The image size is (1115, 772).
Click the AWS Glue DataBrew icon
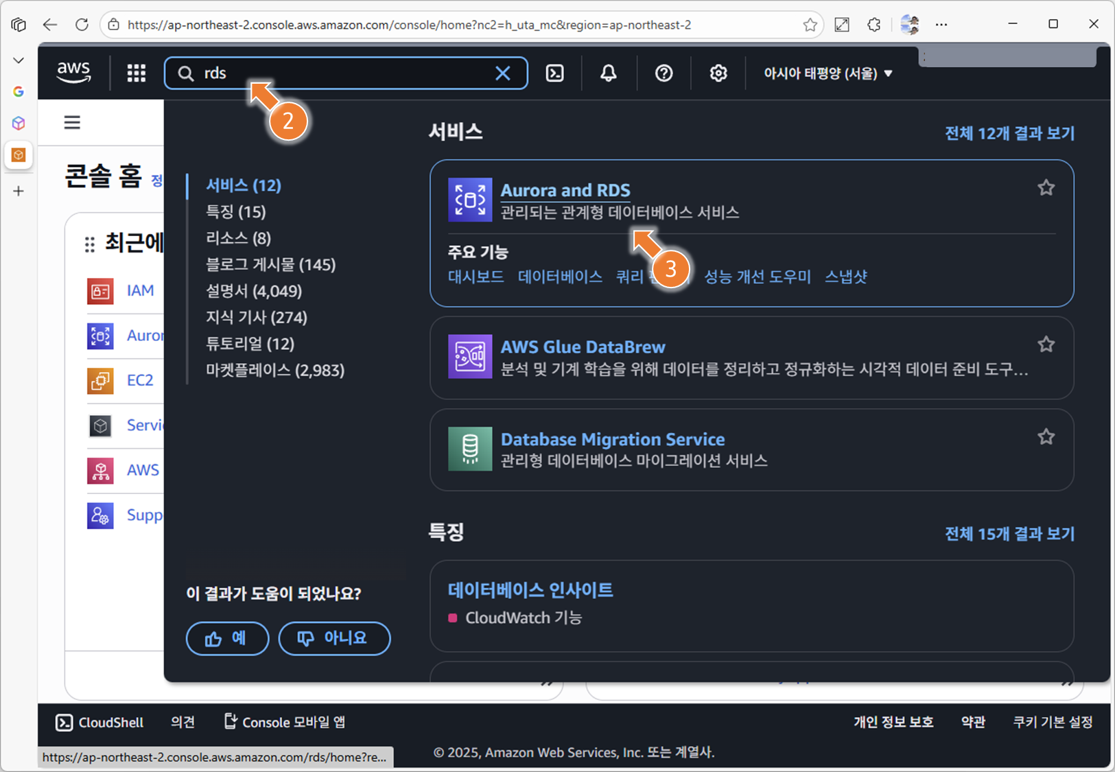pos(470,356)
